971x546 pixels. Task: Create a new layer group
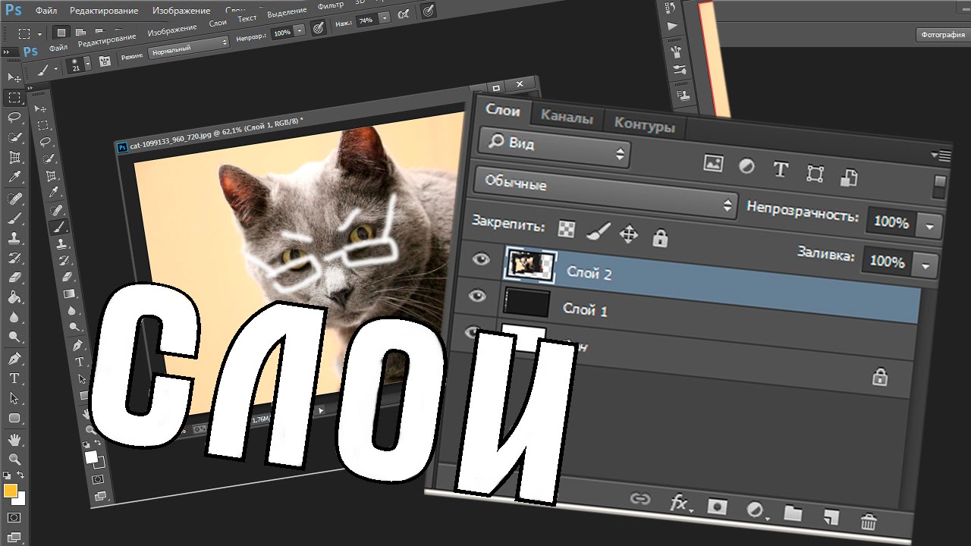click(793, 514)
